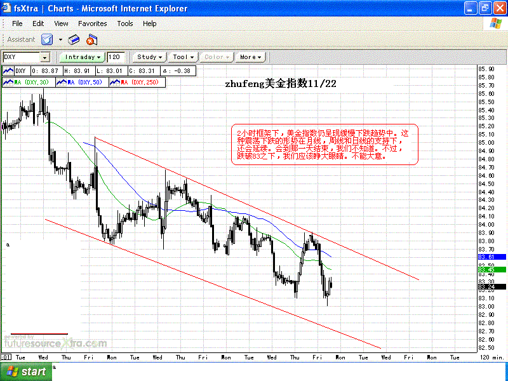
Task: Click the Internet Explorer title bar icon
Action: (6, 8)
